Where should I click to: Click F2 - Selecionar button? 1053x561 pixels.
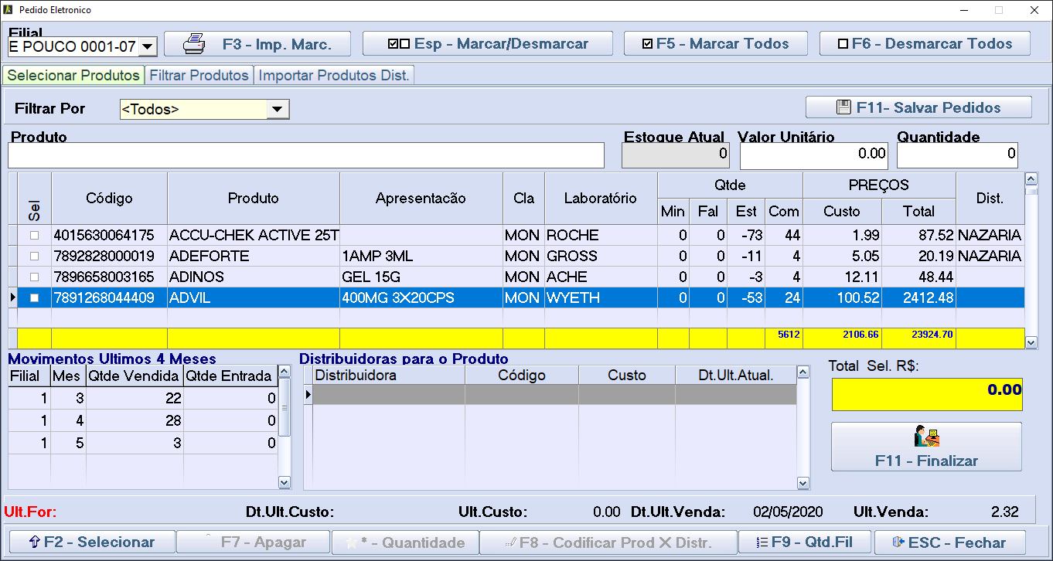(x=92, y=542)
